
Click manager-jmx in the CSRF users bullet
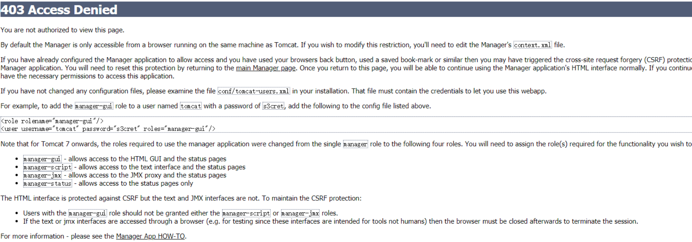pos(300,213)
